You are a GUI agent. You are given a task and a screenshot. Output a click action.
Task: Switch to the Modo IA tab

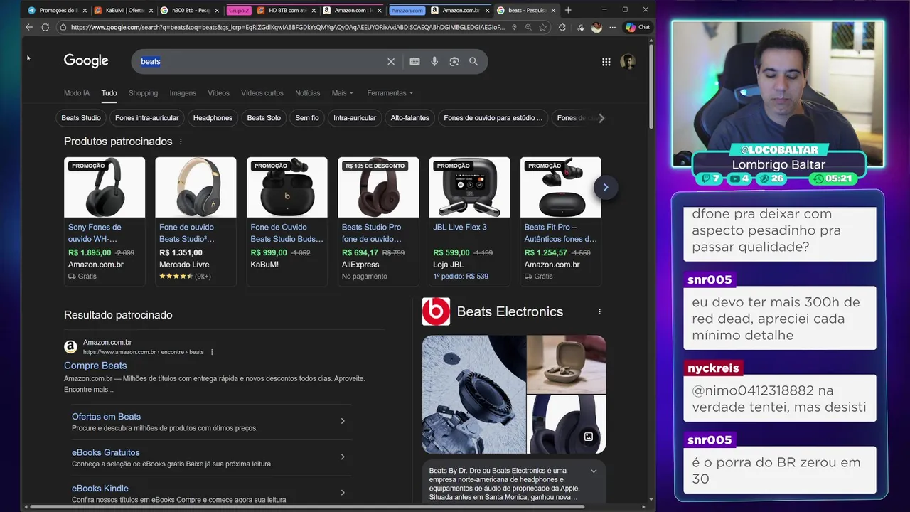point(77,93)
